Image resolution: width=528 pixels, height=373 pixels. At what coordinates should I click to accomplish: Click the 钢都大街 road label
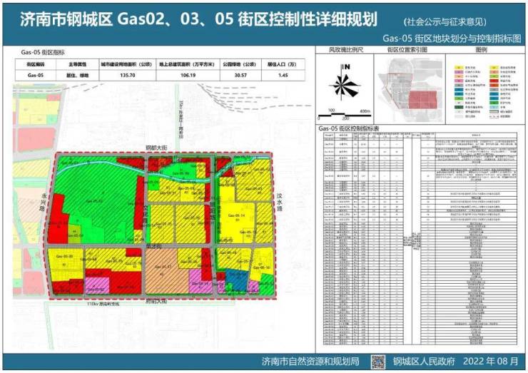pos(156,148)
